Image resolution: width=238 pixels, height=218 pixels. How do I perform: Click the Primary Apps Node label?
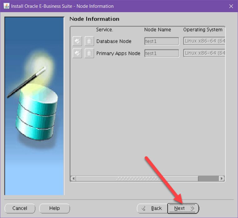[118, 53]
